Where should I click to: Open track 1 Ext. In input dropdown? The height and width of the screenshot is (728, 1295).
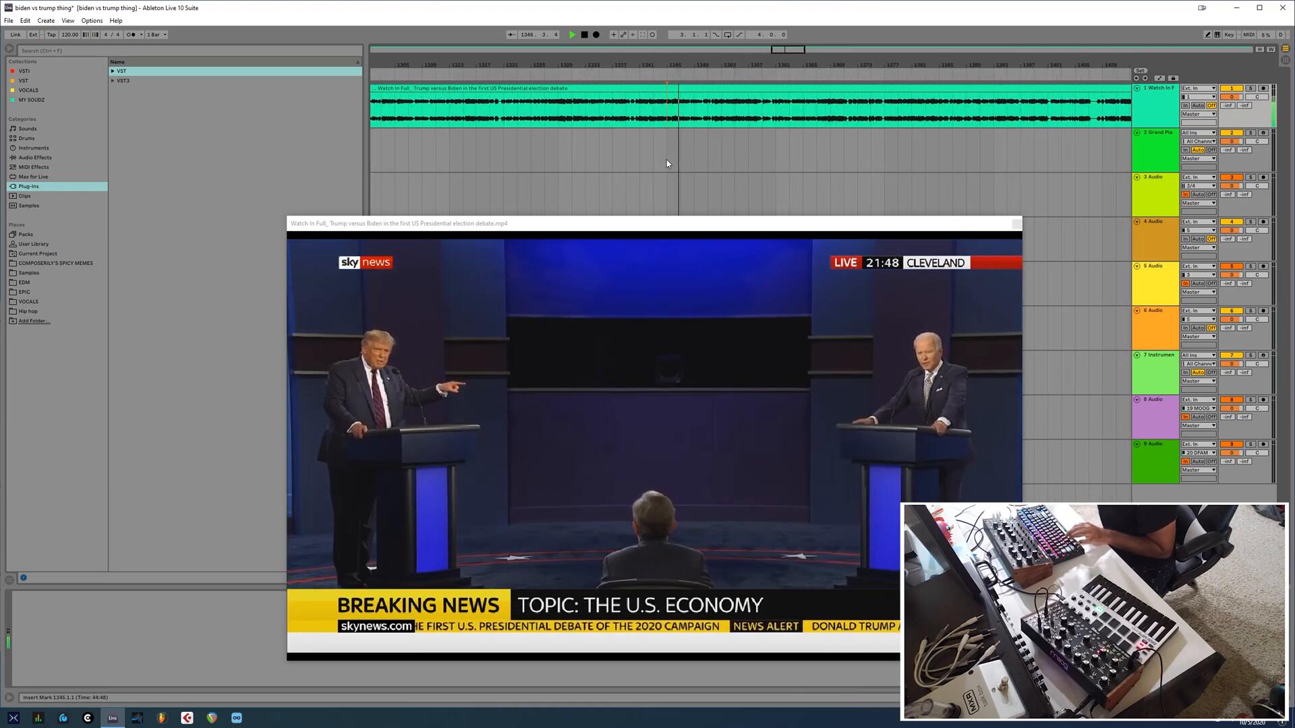(1198, 88)
